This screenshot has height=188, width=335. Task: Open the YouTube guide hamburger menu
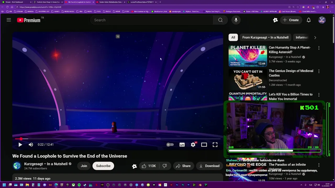tap(9, 20)
